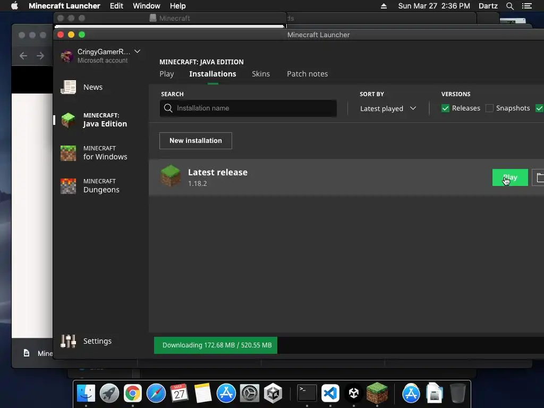Open the Minecraft Launcher menu bar item
This screenshot has width=544, height=408.
point(64,6)
